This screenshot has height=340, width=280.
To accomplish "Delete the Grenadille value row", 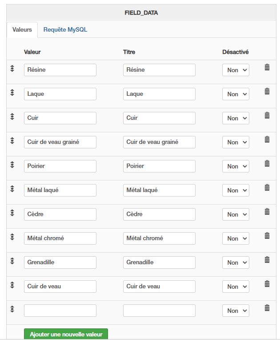I will [x=267, y=260].
